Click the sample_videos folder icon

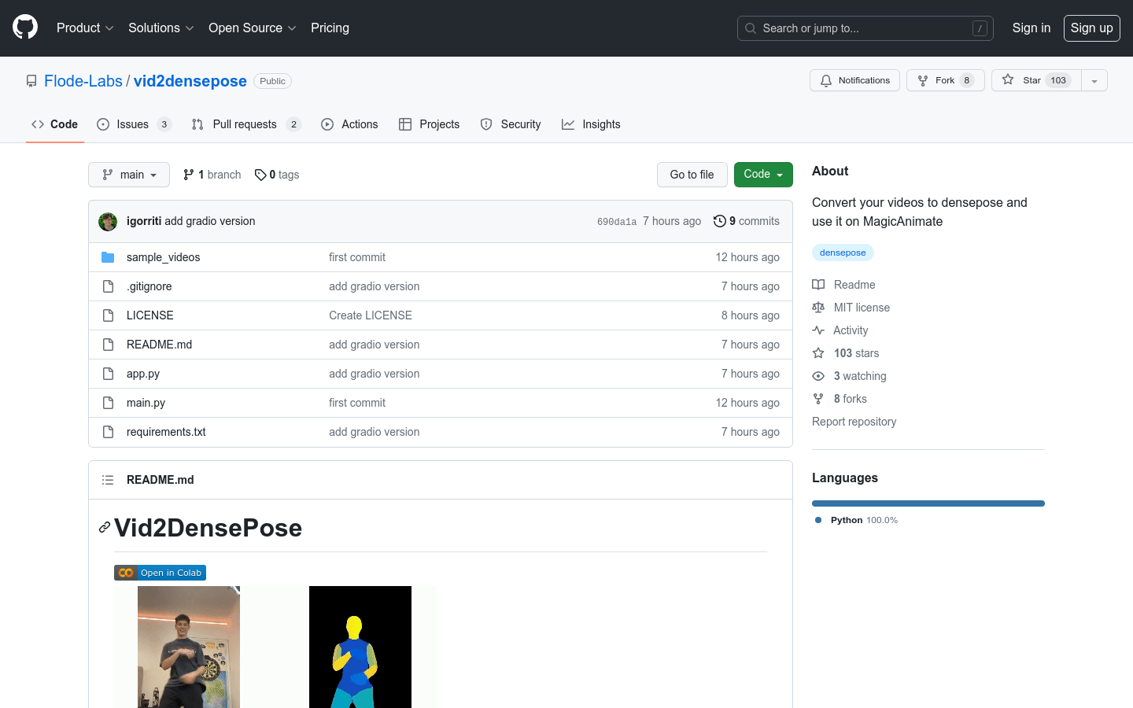coord(108,257)
